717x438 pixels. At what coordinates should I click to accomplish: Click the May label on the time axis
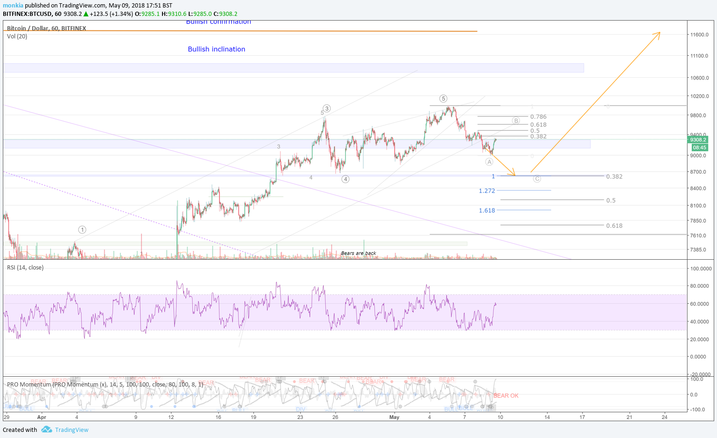pyautogui.click(x=394, y=417)
